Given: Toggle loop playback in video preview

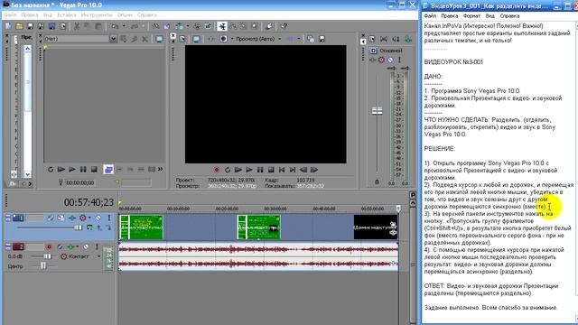Looking at the screenshot, I should (228, 170).
